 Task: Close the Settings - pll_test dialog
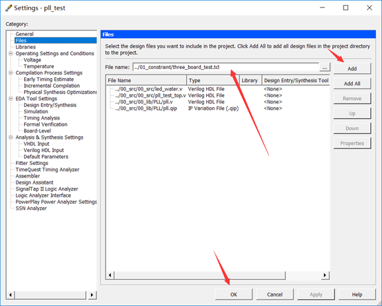click(x=370, y=8)
